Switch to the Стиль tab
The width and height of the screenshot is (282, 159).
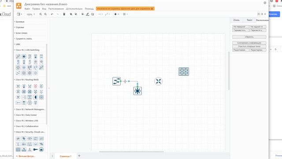[237, 20]
